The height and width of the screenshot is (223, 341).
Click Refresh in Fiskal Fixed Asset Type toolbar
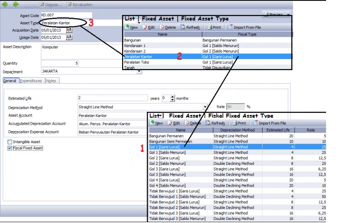tap(215, 123)
